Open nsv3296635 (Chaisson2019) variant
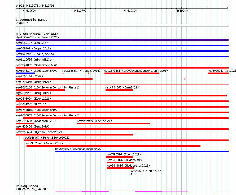 click(36, 121)
